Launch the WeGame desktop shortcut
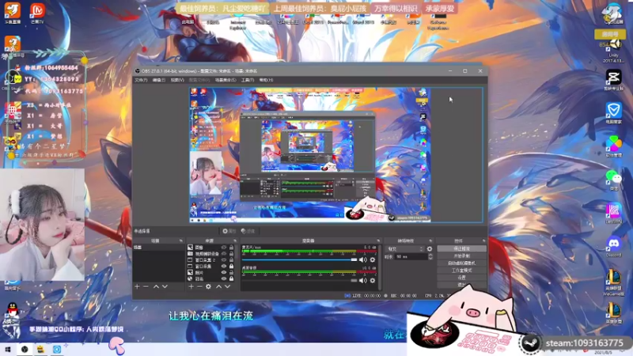633x356 pixels. point(614,282)
